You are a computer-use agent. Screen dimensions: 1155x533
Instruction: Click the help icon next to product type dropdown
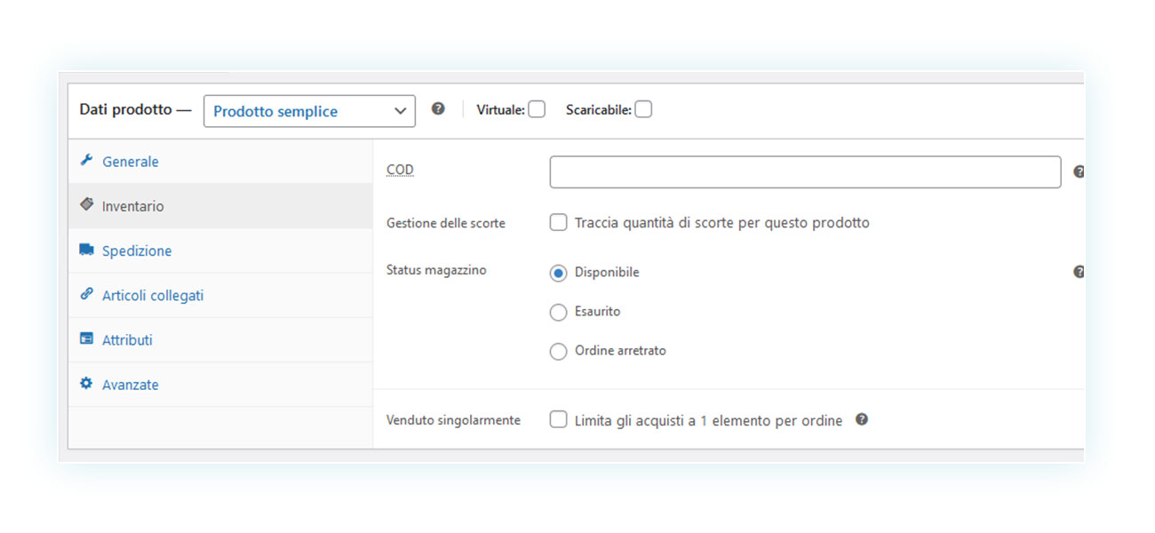[x=438, y=109]
